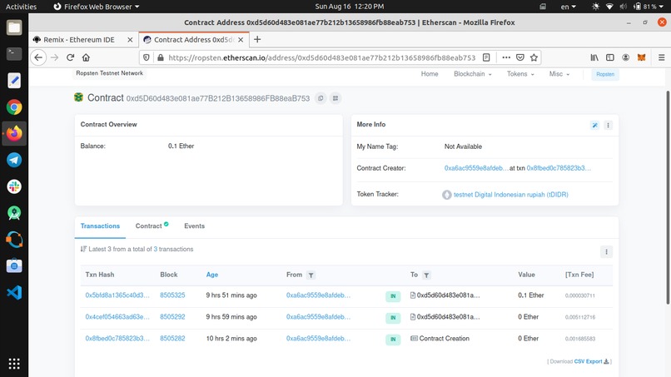This screenshot has width=671, height=377.
Task: Open transactions list options menu
Action: click(x=606, y=251)
